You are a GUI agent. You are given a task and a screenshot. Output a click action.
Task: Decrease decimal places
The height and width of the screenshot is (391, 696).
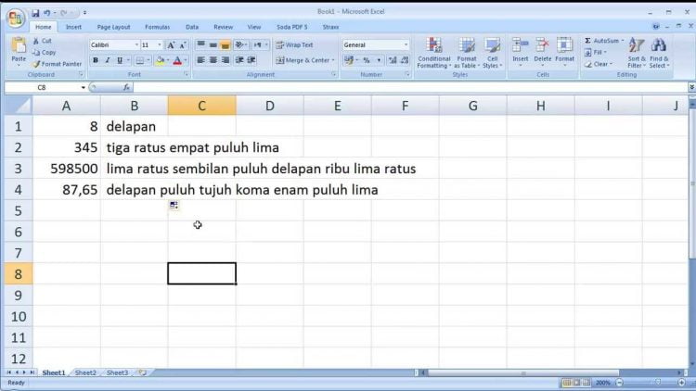405,60
